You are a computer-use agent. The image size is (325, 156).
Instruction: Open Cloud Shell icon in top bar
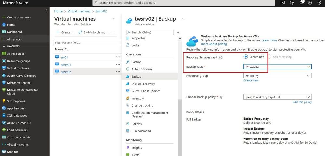283,3
